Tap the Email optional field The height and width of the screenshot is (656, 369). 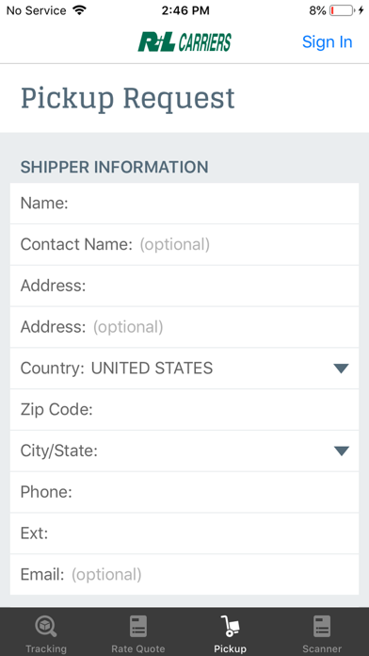184,574
